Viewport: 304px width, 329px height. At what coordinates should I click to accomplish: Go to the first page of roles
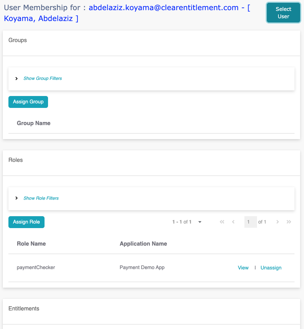coord(222,222)
